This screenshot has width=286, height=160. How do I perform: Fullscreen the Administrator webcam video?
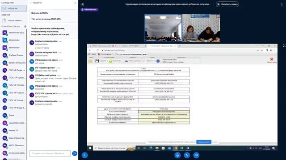click(180, 16)
